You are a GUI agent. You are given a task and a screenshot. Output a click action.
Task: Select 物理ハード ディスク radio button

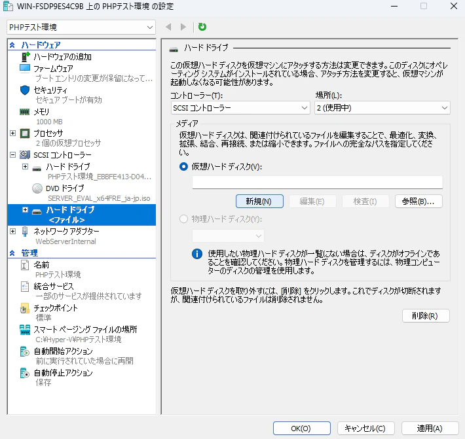[183, 219]
